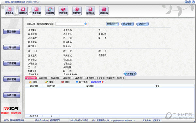Minimize the window using the title bar button
Viewport: 196px width, 123px height.
click(186, 2)
